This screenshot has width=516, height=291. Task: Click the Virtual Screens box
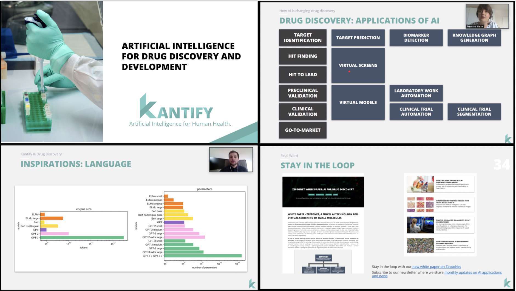(358, 65)
